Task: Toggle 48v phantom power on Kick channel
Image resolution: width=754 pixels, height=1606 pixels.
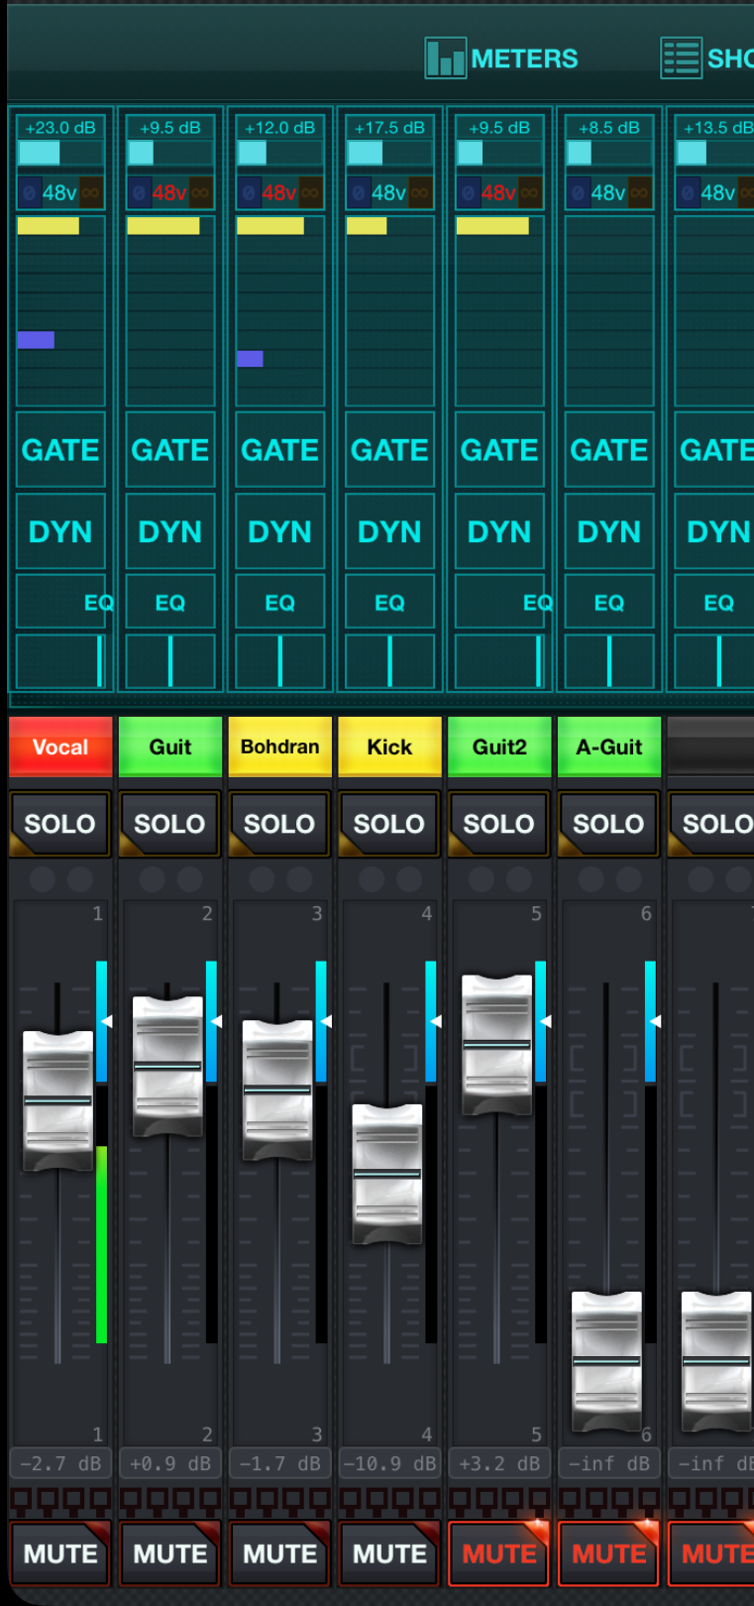Action: point(389,192)
